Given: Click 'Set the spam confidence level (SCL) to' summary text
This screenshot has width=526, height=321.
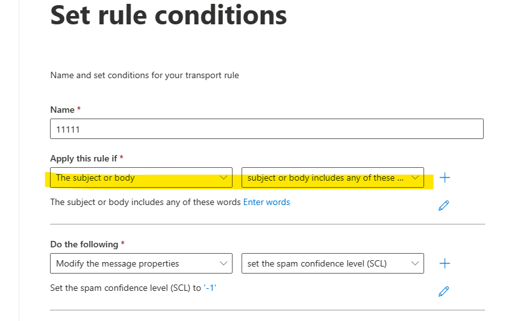Looking at the screenshot, I should click(126, 288).
